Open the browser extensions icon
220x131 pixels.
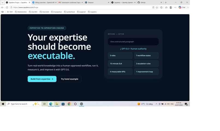point(161,7)
